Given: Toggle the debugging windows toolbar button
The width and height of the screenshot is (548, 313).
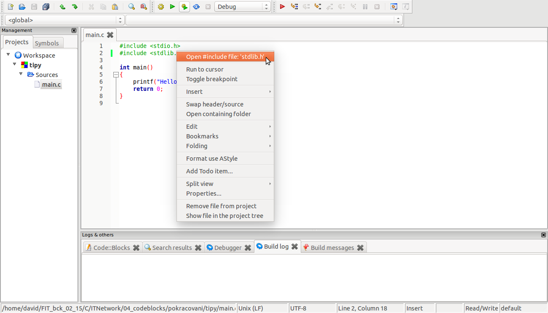Looking at the screenshot, I should coord(393,6).
